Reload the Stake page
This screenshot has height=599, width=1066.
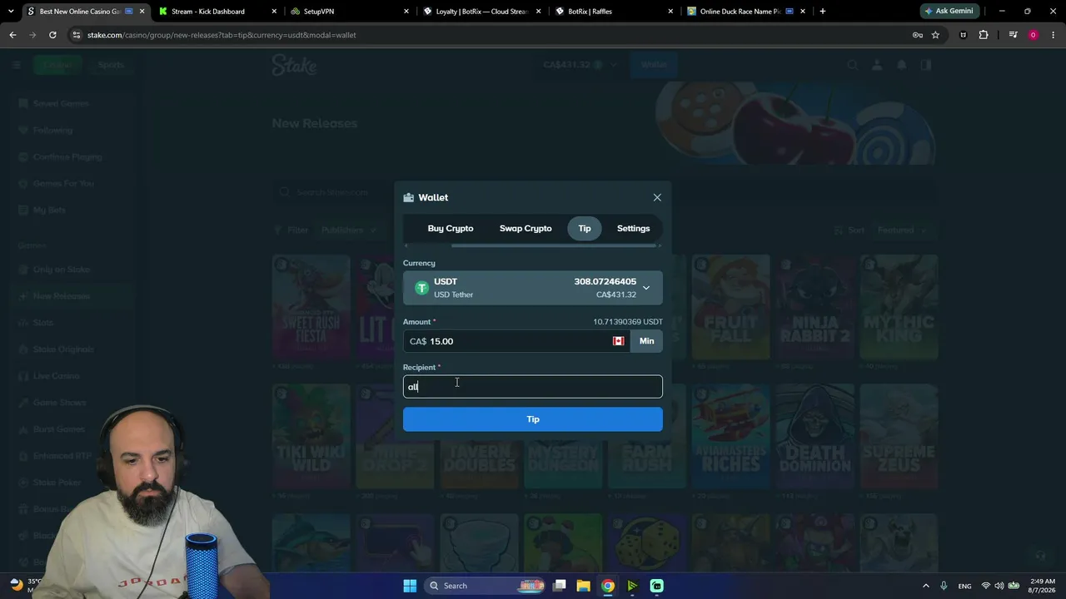pyautogui.click(x=52, y=35)
